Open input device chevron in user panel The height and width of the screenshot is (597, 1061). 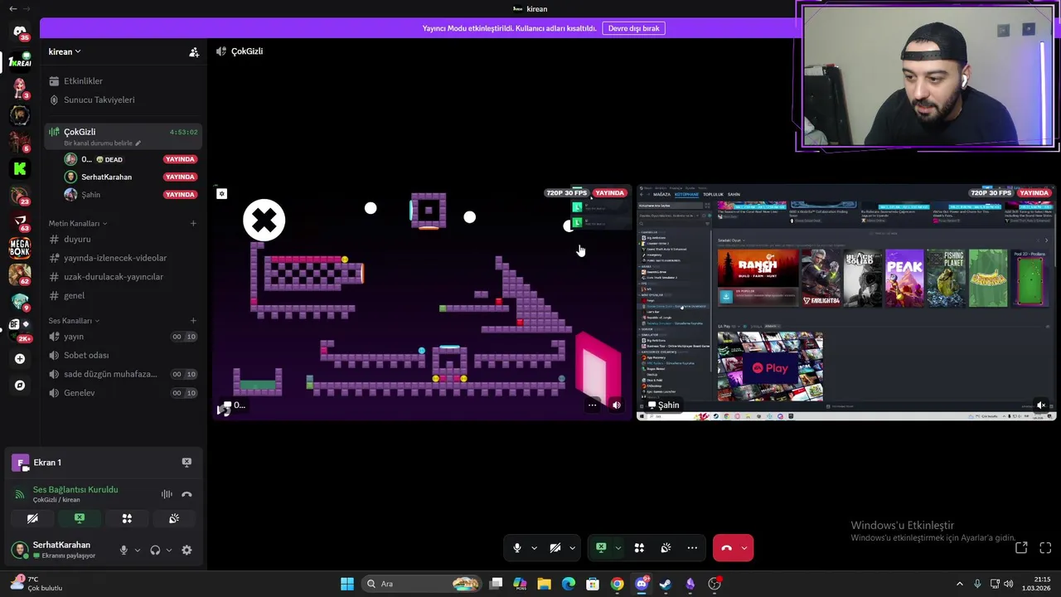137,550
